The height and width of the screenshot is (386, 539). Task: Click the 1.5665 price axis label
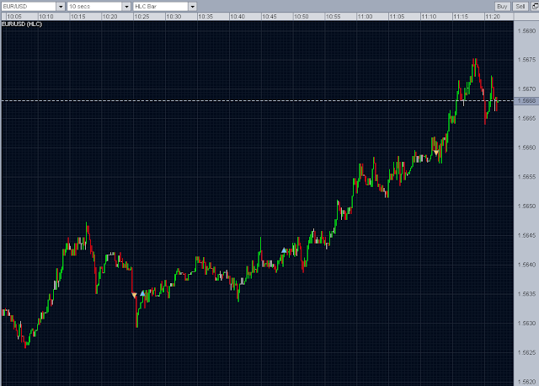pos(526,118)
